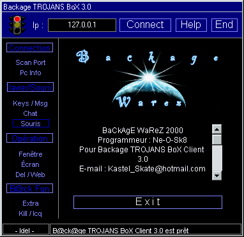The image size is (244, 237).
Task: Click the Exit button
Action: coord(148,202)
